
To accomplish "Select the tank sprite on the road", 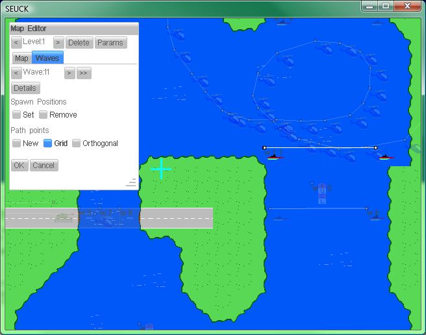I will click(x=64, y=218).
